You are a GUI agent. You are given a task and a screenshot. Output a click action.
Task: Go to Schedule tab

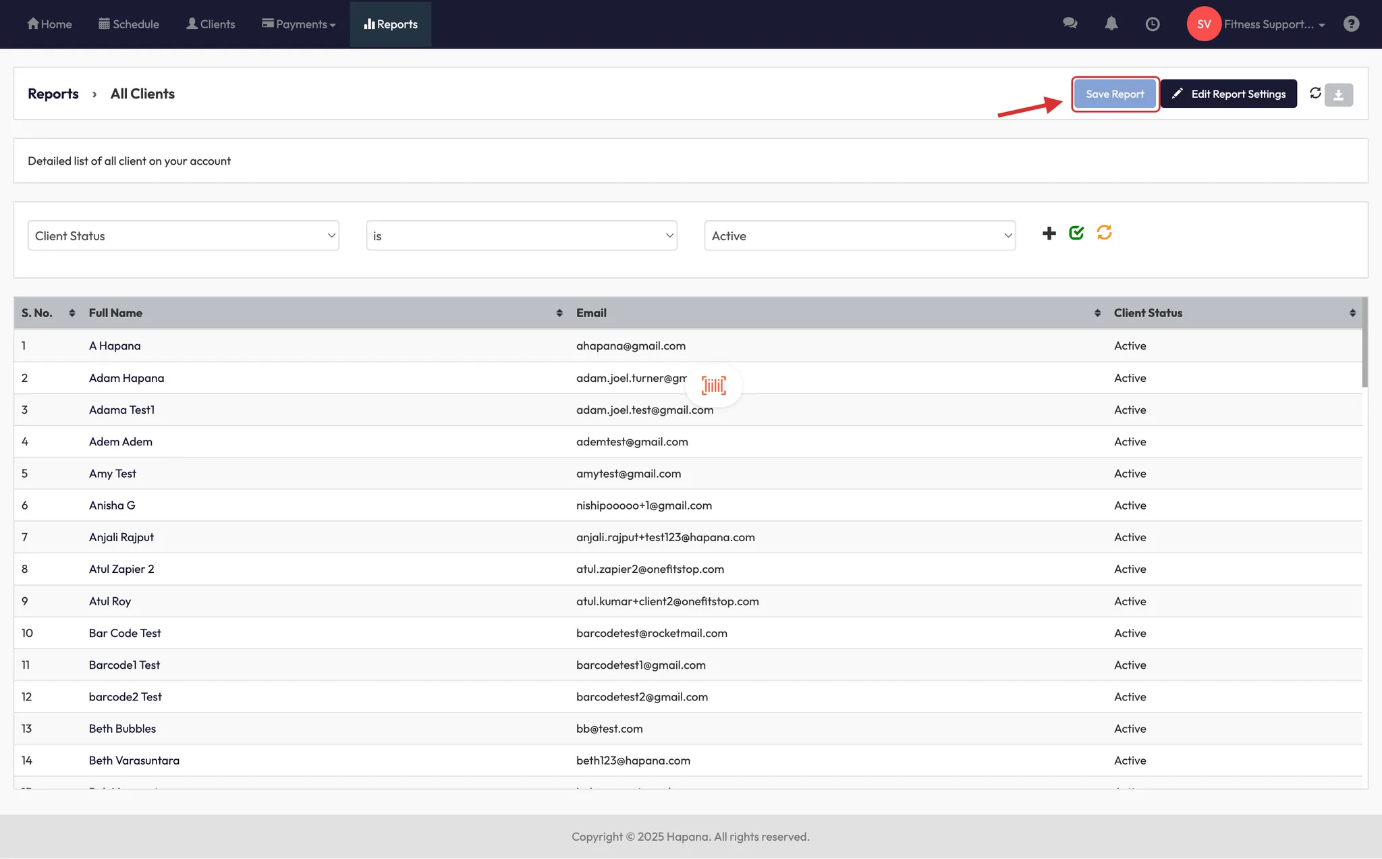[129, 24]
